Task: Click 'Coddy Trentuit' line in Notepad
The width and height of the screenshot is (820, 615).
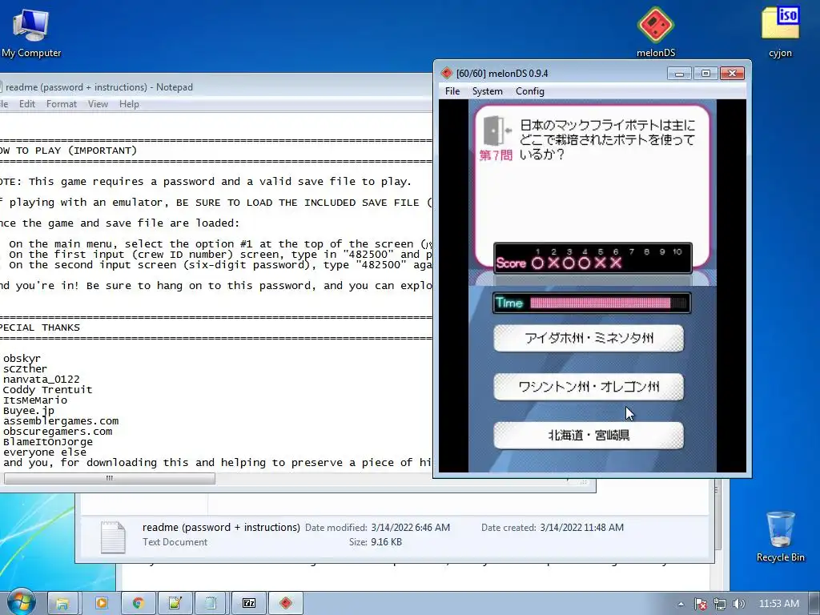Action: [47, 390]
